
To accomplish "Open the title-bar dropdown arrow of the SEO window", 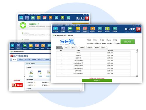I will [x=133, y=25].
